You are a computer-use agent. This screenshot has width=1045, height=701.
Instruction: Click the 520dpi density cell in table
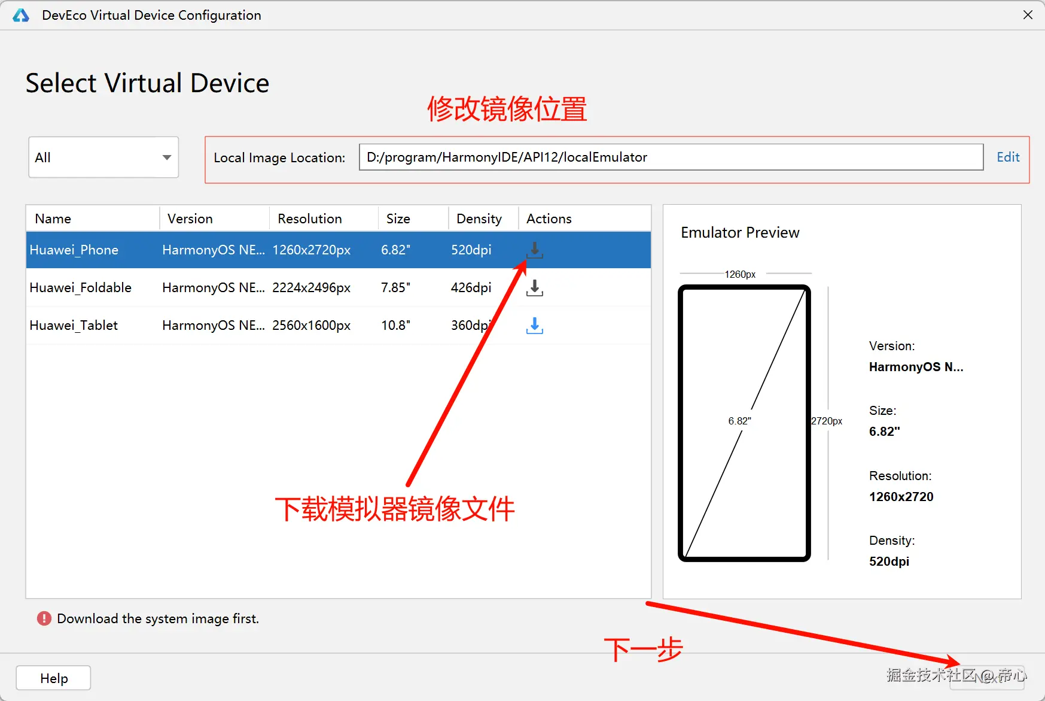471,250
